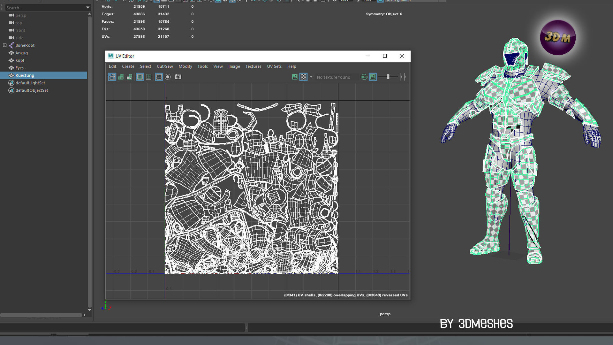Toggle the UV Editor grid display

[x=159, y=77]
